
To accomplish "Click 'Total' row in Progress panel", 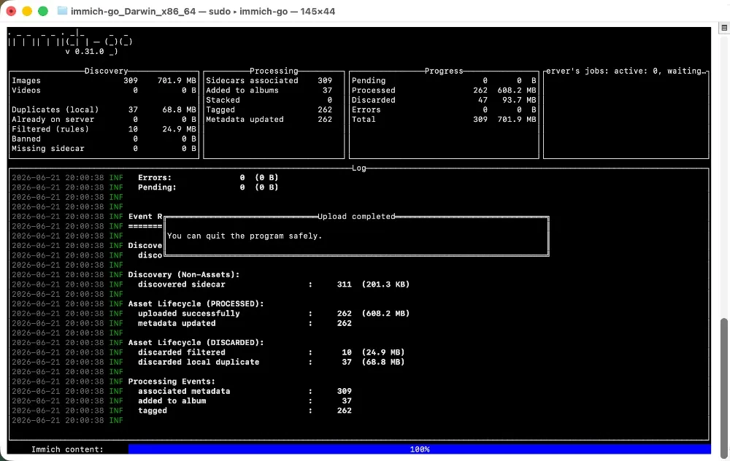I will point(444,120).
